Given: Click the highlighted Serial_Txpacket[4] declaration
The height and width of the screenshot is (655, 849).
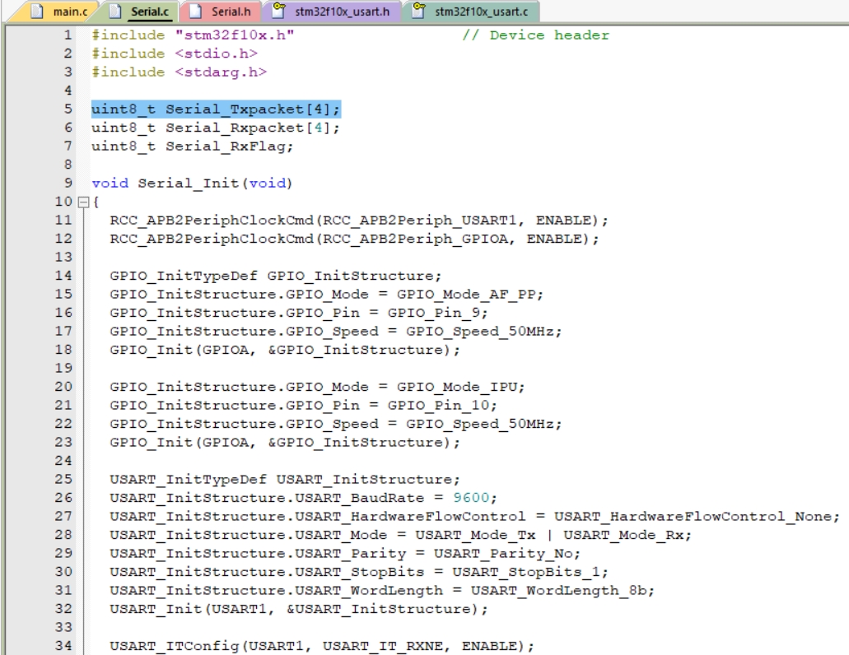Looking at the screenshot, I should (x=216, y=109).
